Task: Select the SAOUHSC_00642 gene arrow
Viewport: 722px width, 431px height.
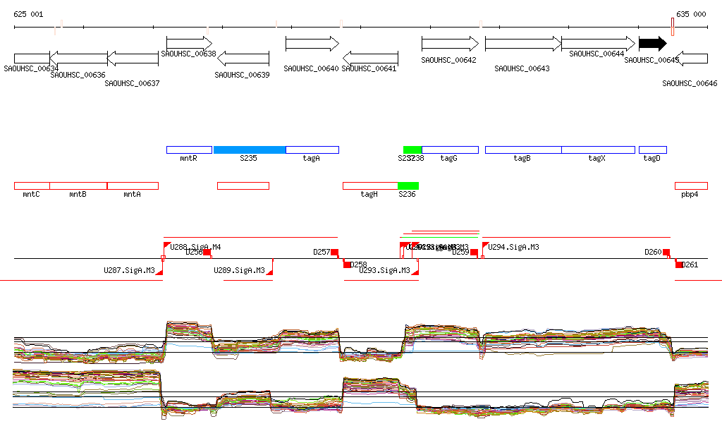Action: point(451,44)
